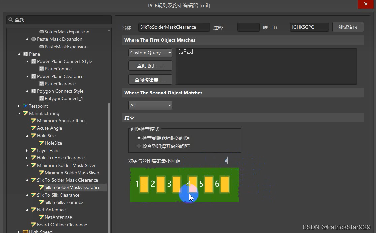Image resolution: width=376 pixels, height=233 pixels.
Task: Open the second object 'All' dropdown
Action: point(150,105)
